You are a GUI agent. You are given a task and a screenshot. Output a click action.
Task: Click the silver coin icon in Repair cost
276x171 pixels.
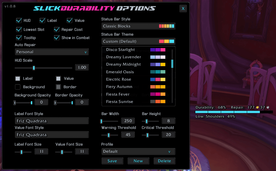268,107
